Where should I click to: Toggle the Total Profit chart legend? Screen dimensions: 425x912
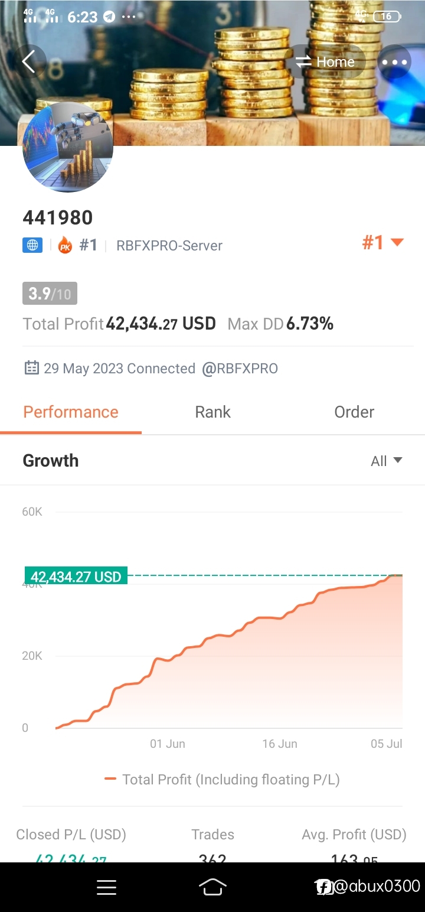[222, 779]
